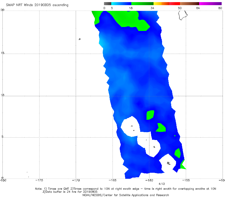Click the color bar label '64'
The width and height of the screenshot is (225, 197).
pos(198,8)
